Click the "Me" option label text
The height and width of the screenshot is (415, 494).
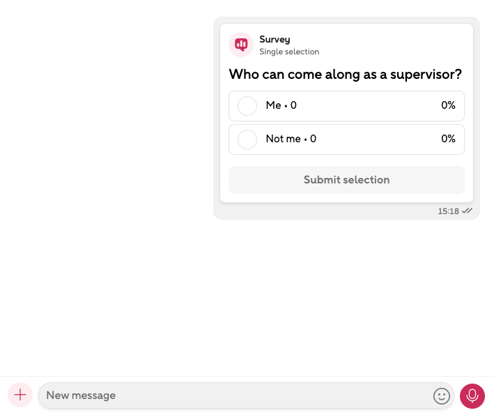tap(273, 106)
